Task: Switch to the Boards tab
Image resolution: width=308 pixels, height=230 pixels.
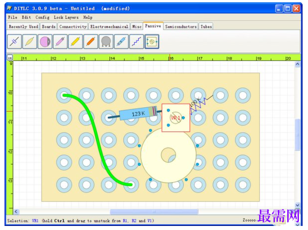Action: click(48, 27)
